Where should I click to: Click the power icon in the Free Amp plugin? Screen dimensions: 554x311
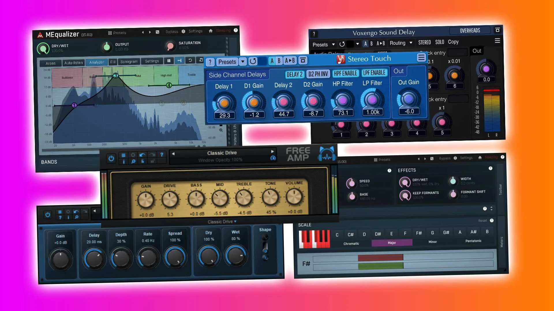[x=111, y=158]
